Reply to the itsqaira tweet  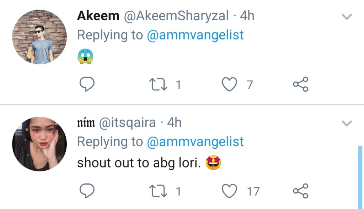[x=86, y=191]
